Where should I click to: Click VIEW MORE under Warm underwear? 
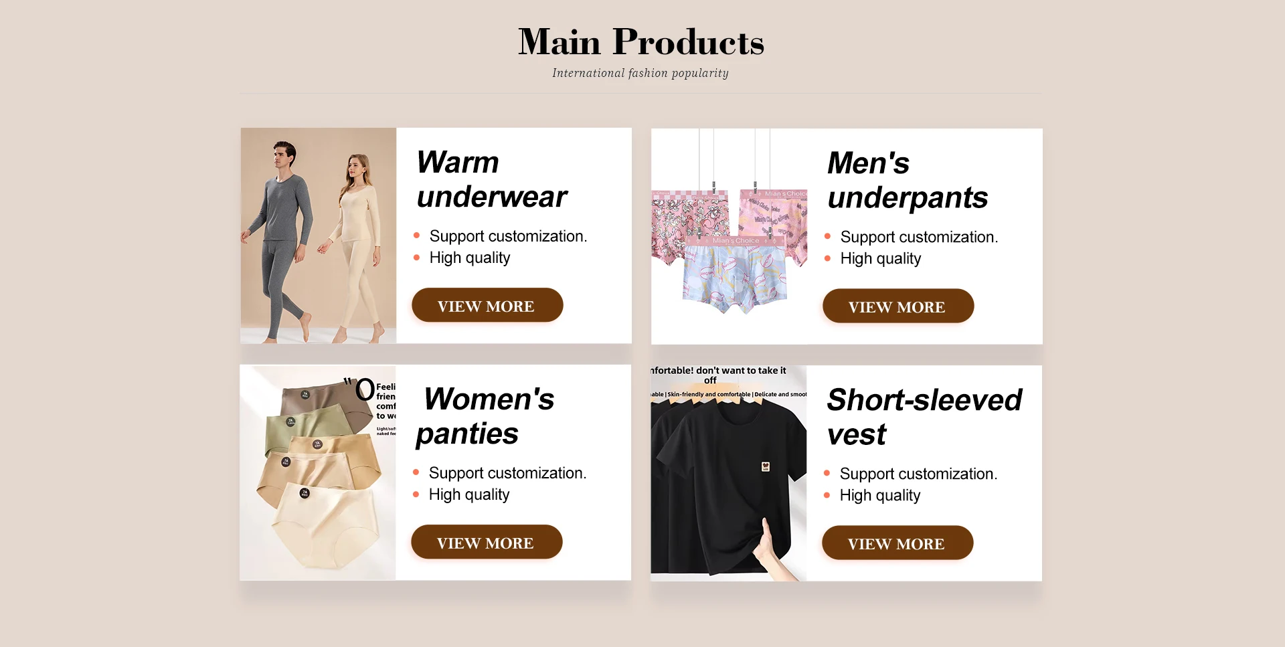[x=487, y=305]
